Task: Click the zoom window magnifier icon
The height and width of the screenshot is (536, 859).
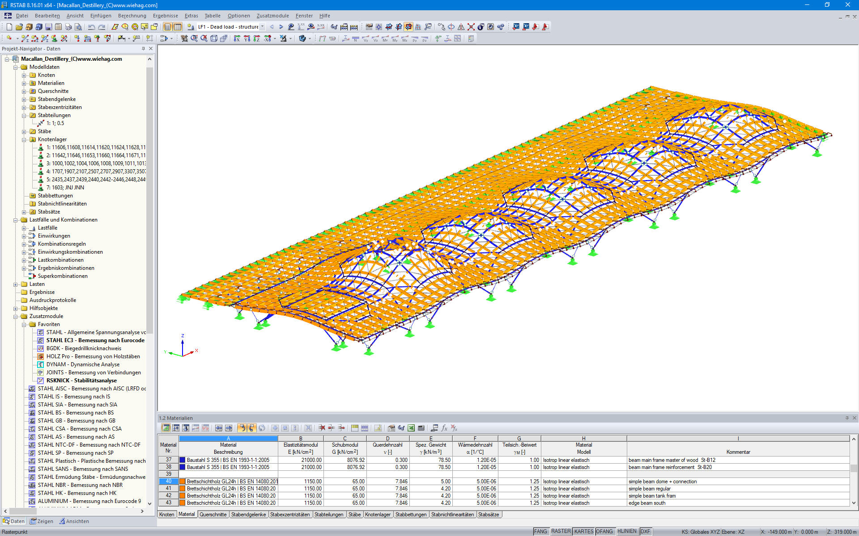Action: point(194,39)
